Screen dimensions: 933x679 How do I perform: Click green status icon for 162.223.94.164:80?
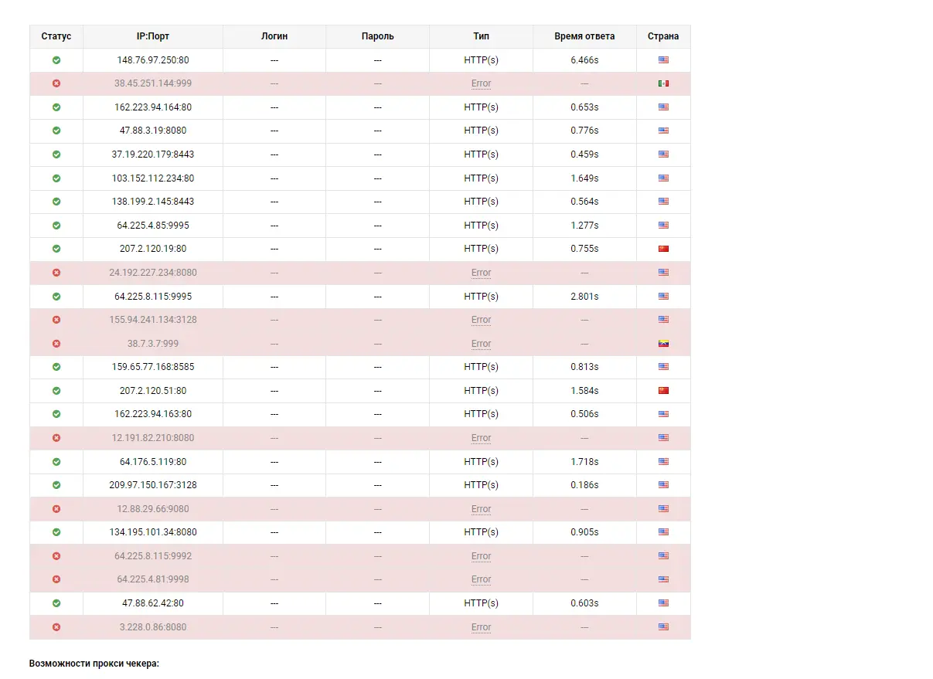pos(56,107)
